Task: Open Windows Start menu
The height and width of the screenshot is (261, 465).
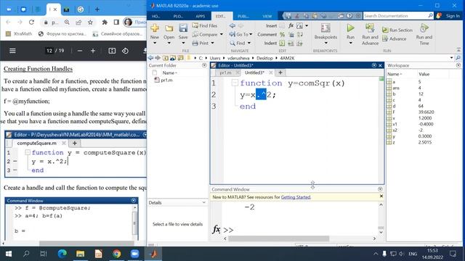Action: tap(9, 254)
